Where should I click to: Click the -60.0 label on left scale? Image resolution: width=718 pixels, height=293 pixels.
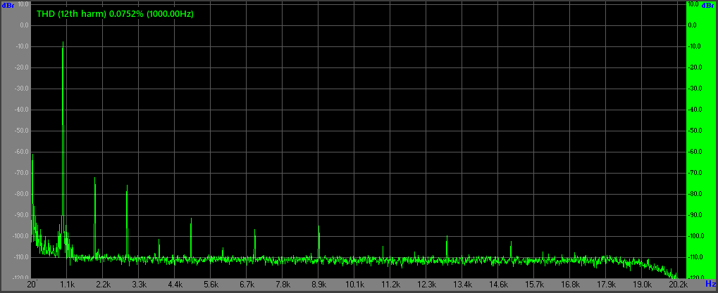pos(20,152)
